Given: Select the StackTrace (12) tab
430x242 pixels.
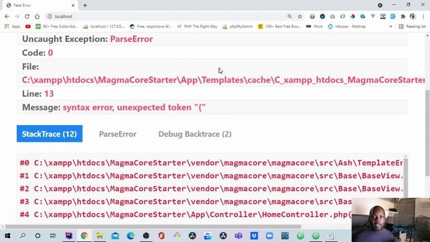Looking at the screenshot, I should click(x=49, y=134).
